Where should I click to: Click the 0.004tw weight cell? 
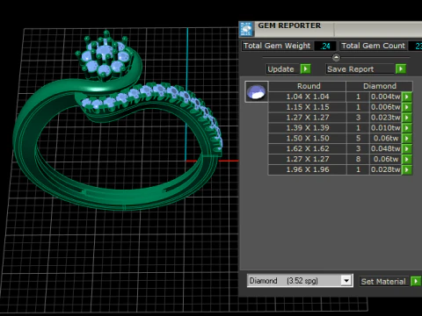point(385,97)
